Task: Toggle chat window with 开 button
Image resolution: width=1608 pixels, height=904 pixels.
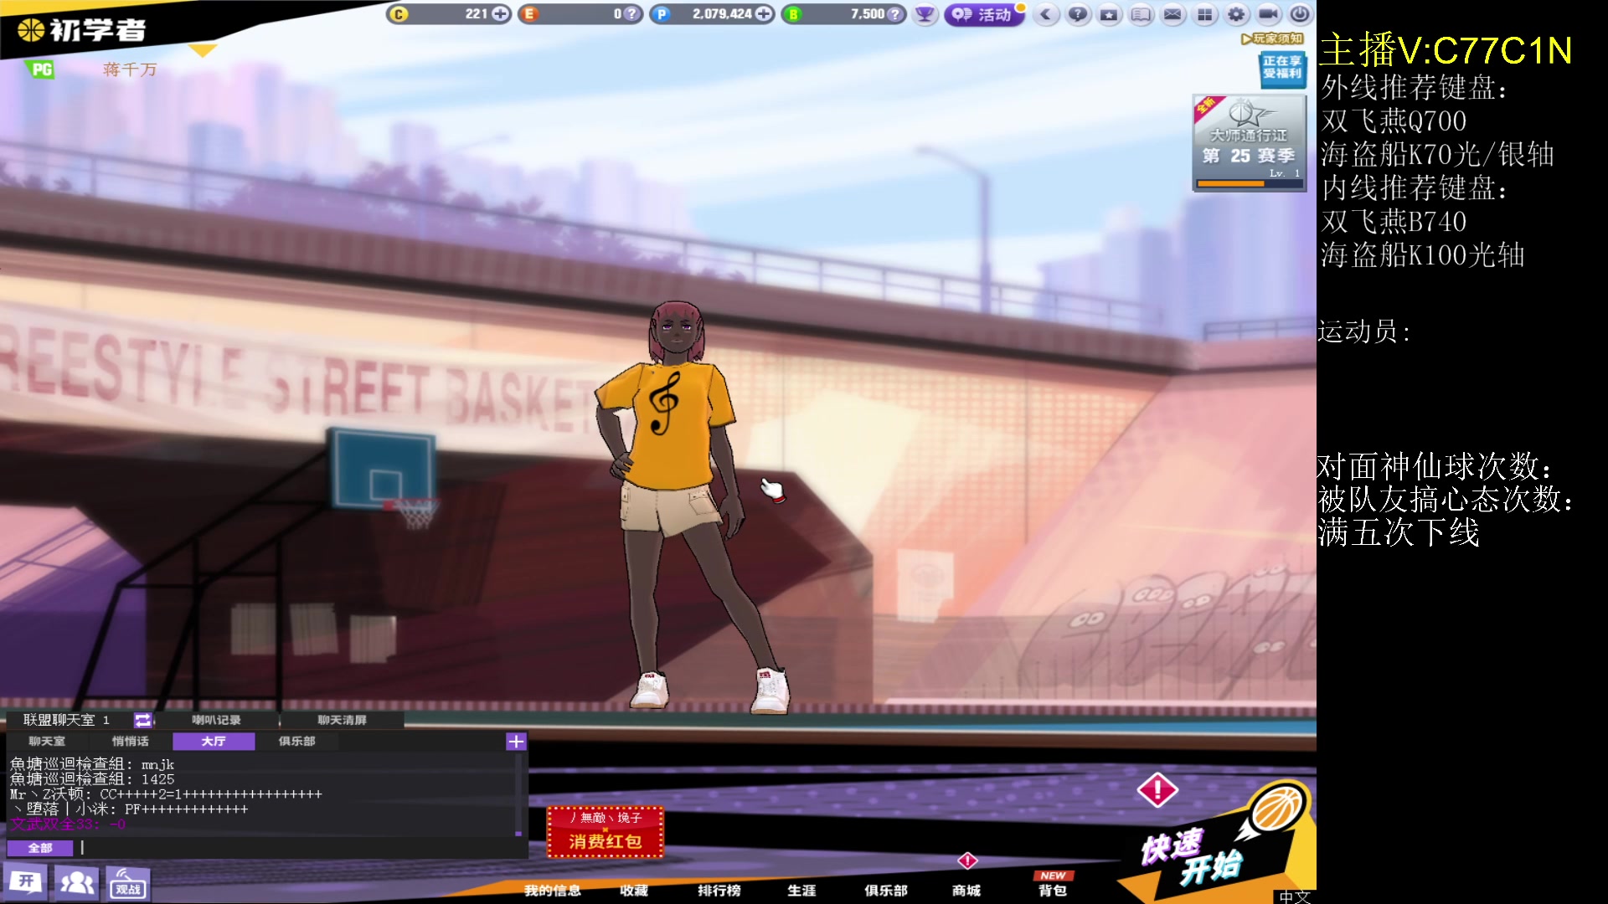Action: (26, 882)
